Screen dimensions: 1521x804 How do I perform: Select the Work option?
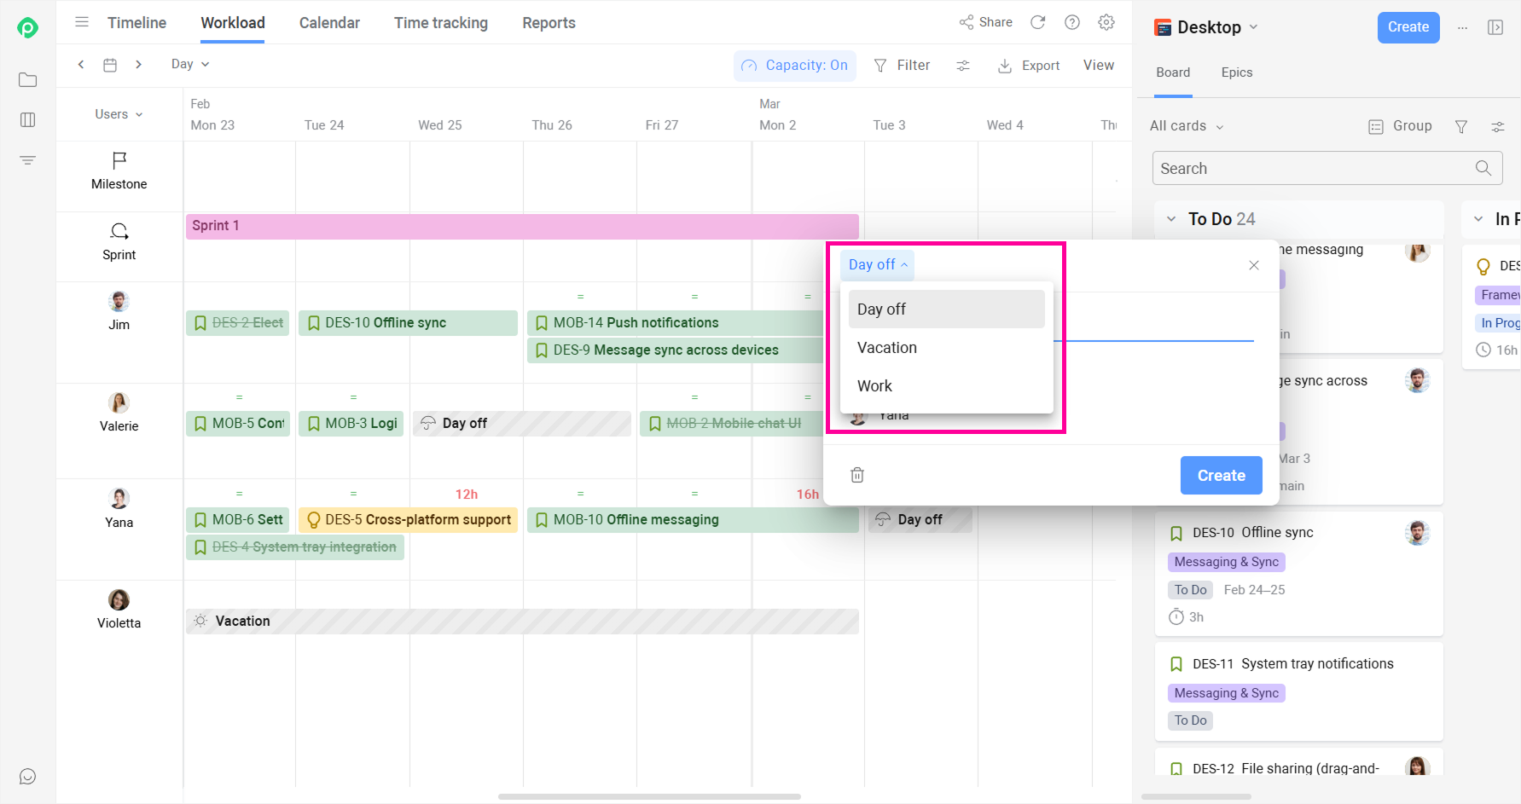947,386
